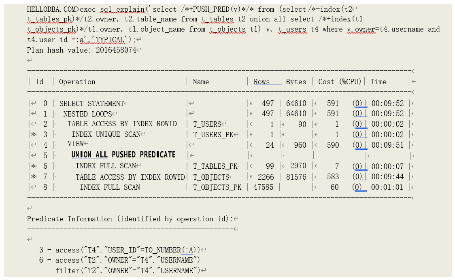Select the Time column header
This screenshot has height=280, width=455.
378,82
